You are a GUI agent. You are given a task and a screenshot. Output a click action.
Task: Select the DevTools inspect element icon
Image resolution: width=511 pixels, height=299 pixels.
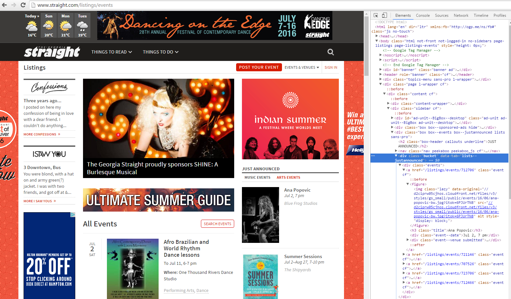[376, 15]
